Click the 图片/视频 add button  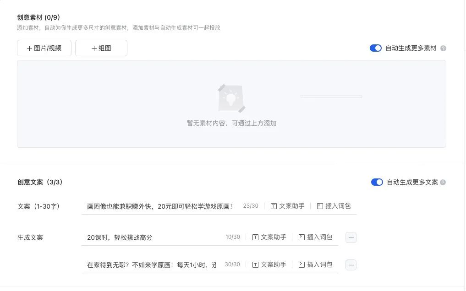point(44,48)
